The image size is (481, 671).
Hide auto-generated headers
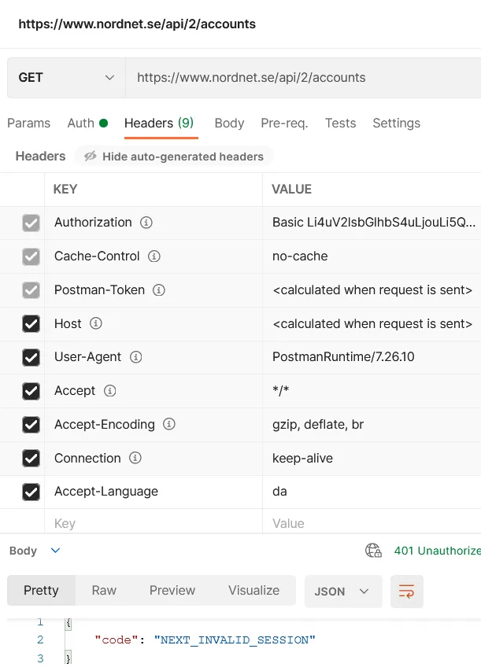click(x=173, y=157)
